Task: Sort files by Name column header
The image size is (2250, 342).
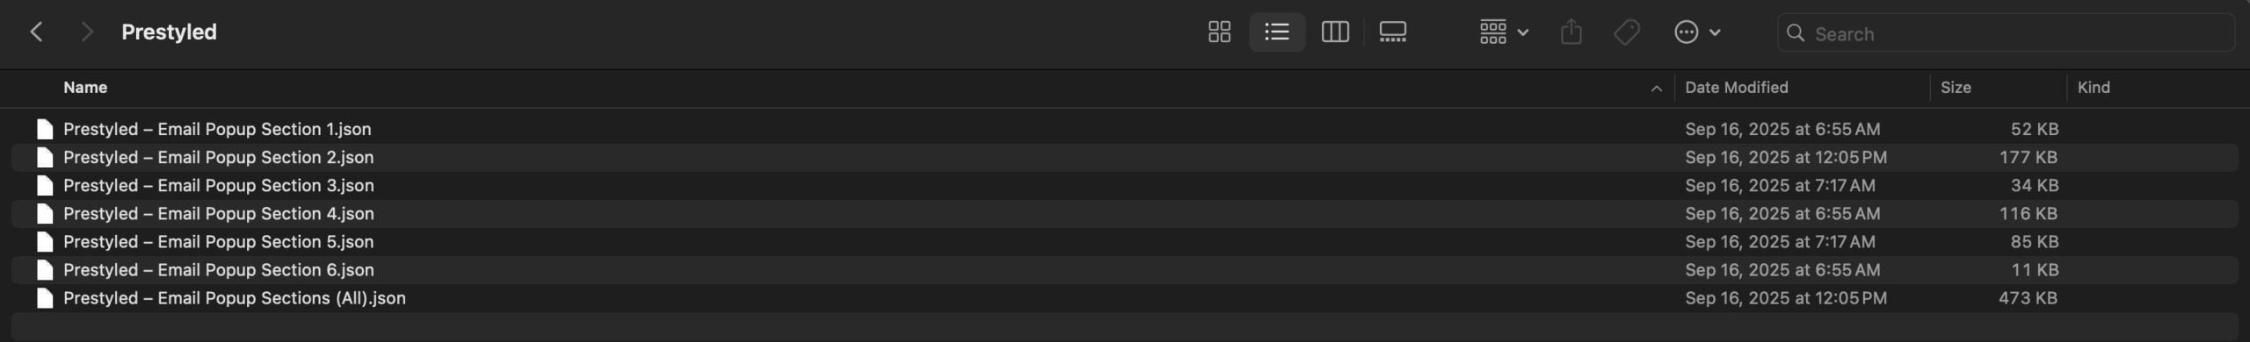Action: click(x=85, y=88)
